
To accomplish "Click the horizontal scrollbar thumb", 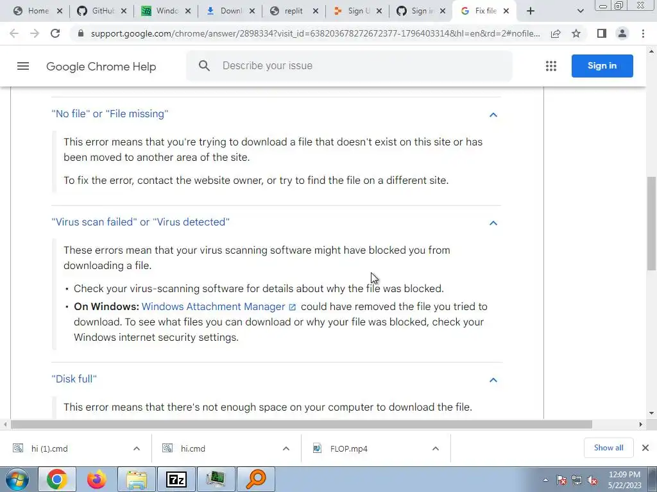I will coord(302,424).
